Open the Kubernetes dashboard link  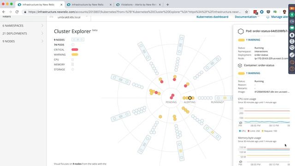[212, 17]
